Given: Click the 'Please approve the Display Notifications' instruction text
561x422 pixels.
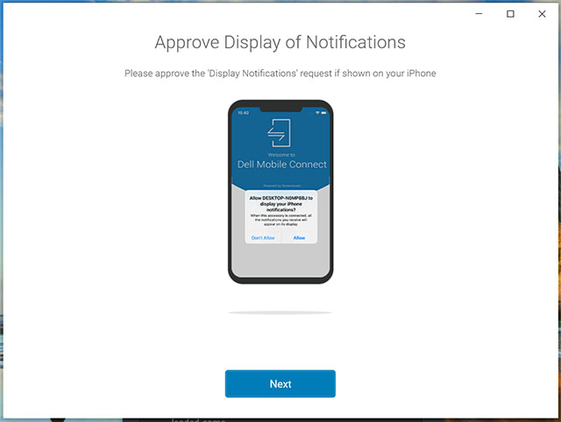Looking at the screenshot, I should (x=280, y=74).
